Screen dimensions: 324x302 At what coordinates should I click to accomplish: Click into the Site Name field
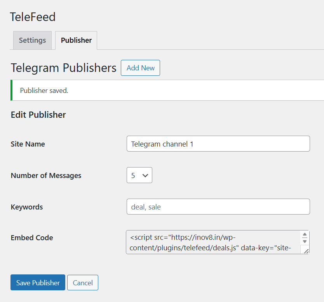click(218, 144)
